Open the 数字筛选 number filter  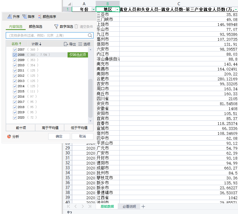(64, 26)
